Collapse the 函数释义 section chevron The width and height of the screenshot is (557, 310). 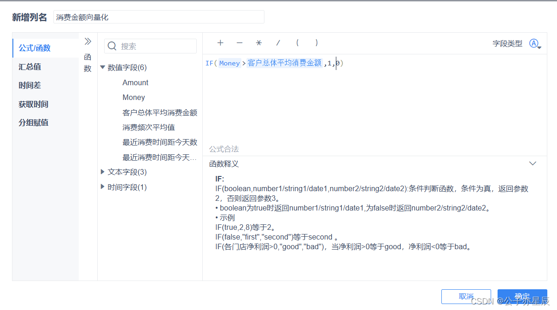coord(533,164)
